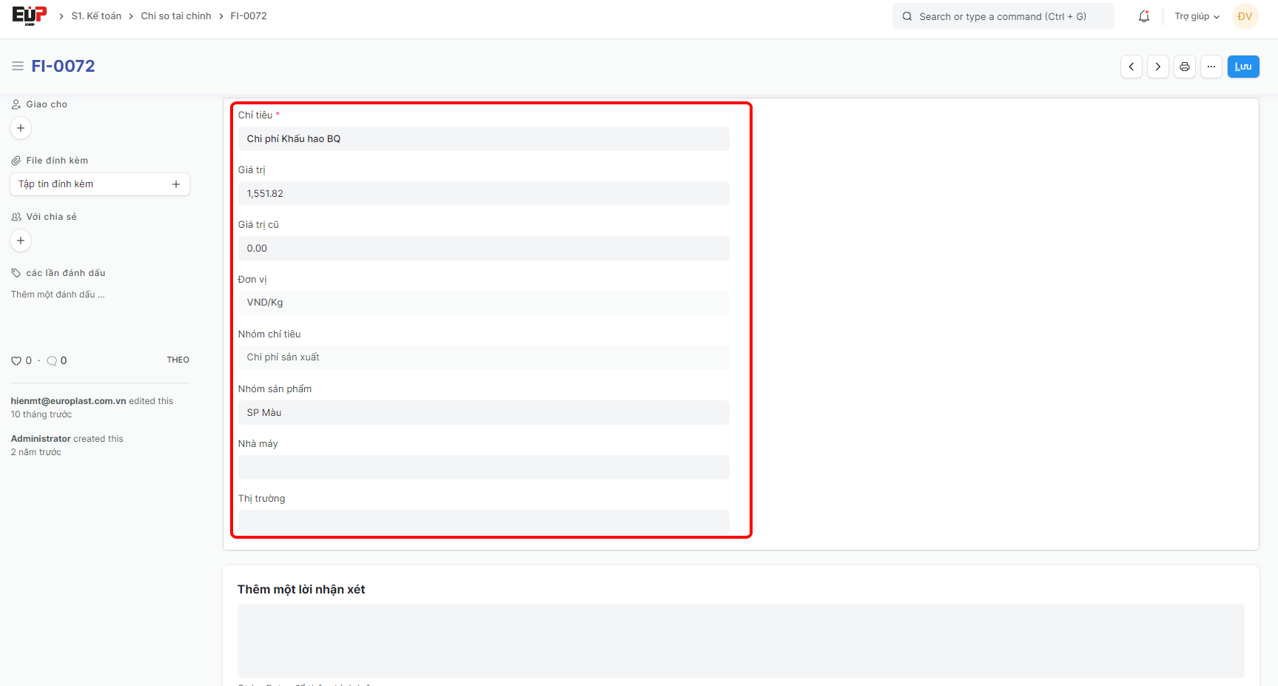Add a user under Với chia sẻ
Screen dimensions: 1278x686
coord(21,241)
